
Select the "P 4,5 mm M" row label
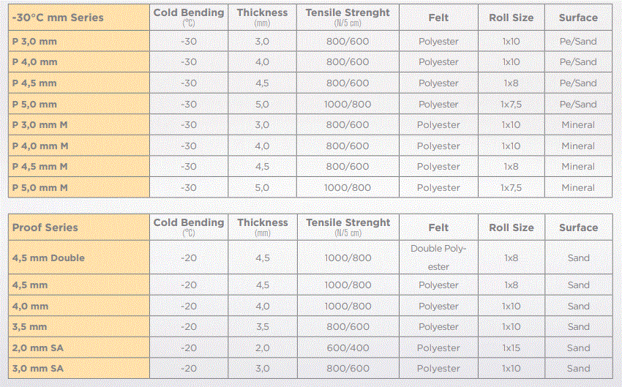40,167
